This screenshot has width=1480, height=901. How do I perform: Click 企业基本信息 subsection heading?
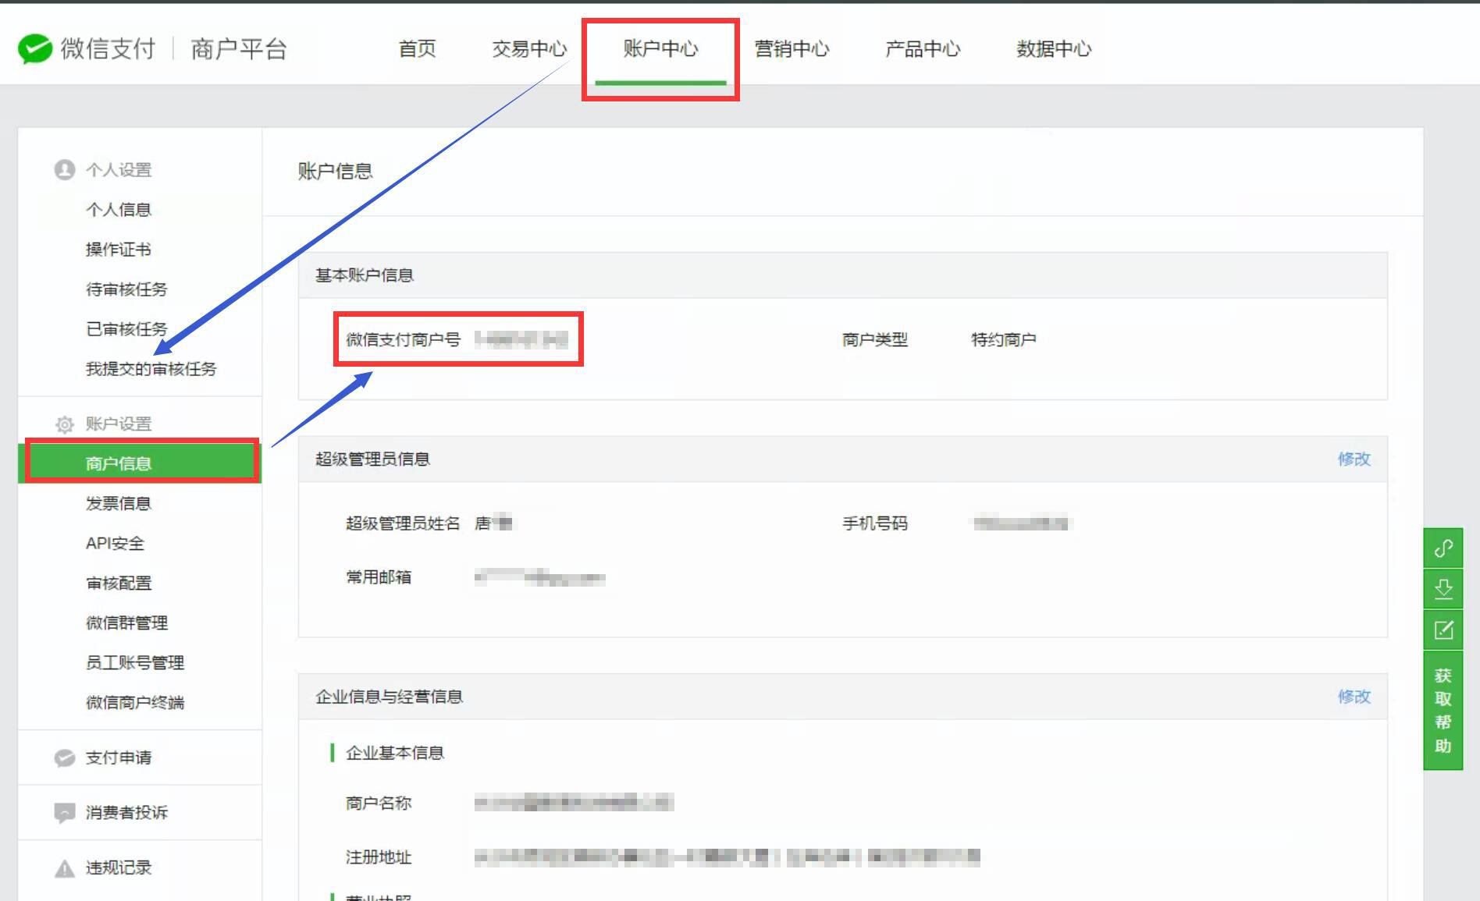[394, 753]
